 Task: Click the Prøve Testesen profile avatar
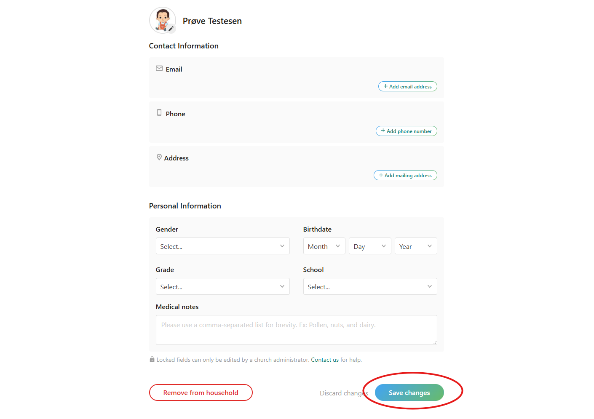[162, 19]
